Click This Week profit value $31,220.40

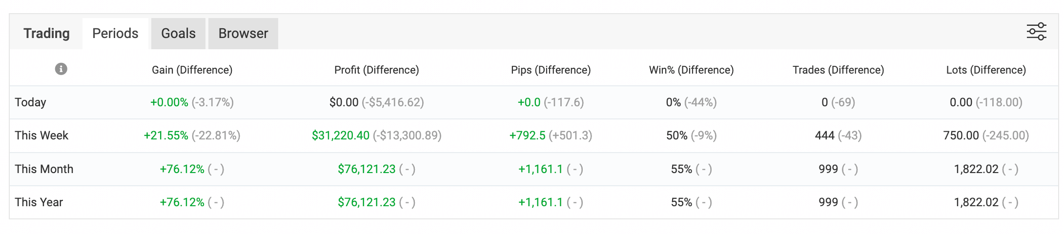(341, 136)
